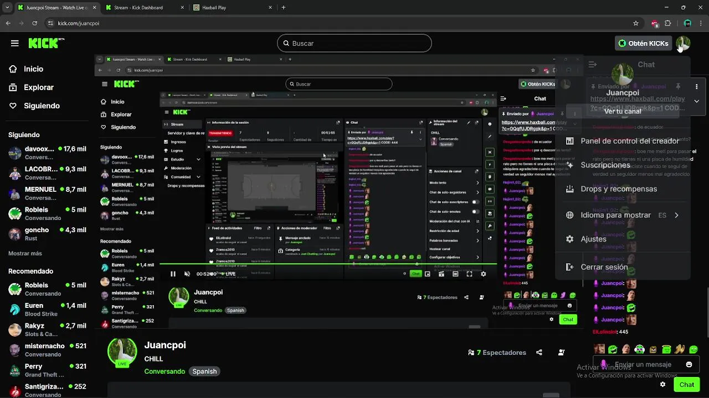Open the emoji picker in the main message box

coord(689,364)
